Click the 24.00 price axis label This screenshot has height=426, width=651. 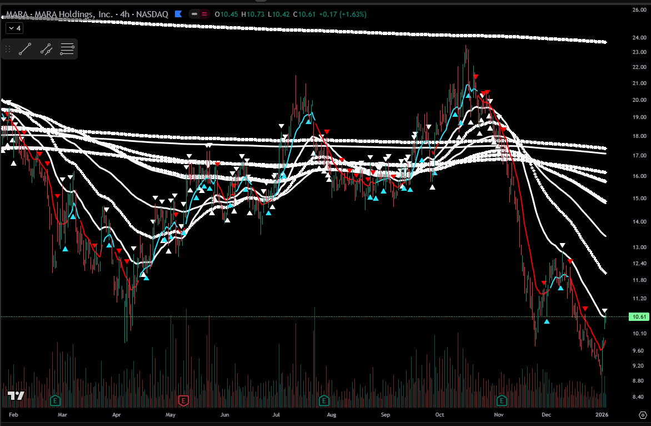(x=639, y=37)
